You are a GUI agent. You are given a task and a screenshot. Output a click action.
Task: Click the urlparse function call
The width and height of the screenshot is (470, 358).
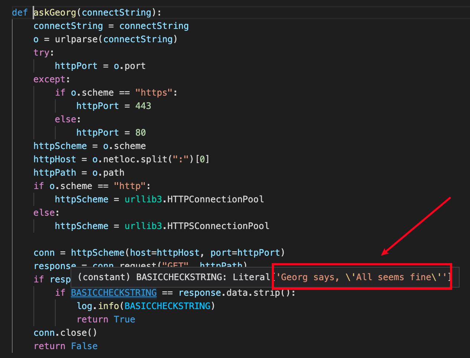click(76, 39)
